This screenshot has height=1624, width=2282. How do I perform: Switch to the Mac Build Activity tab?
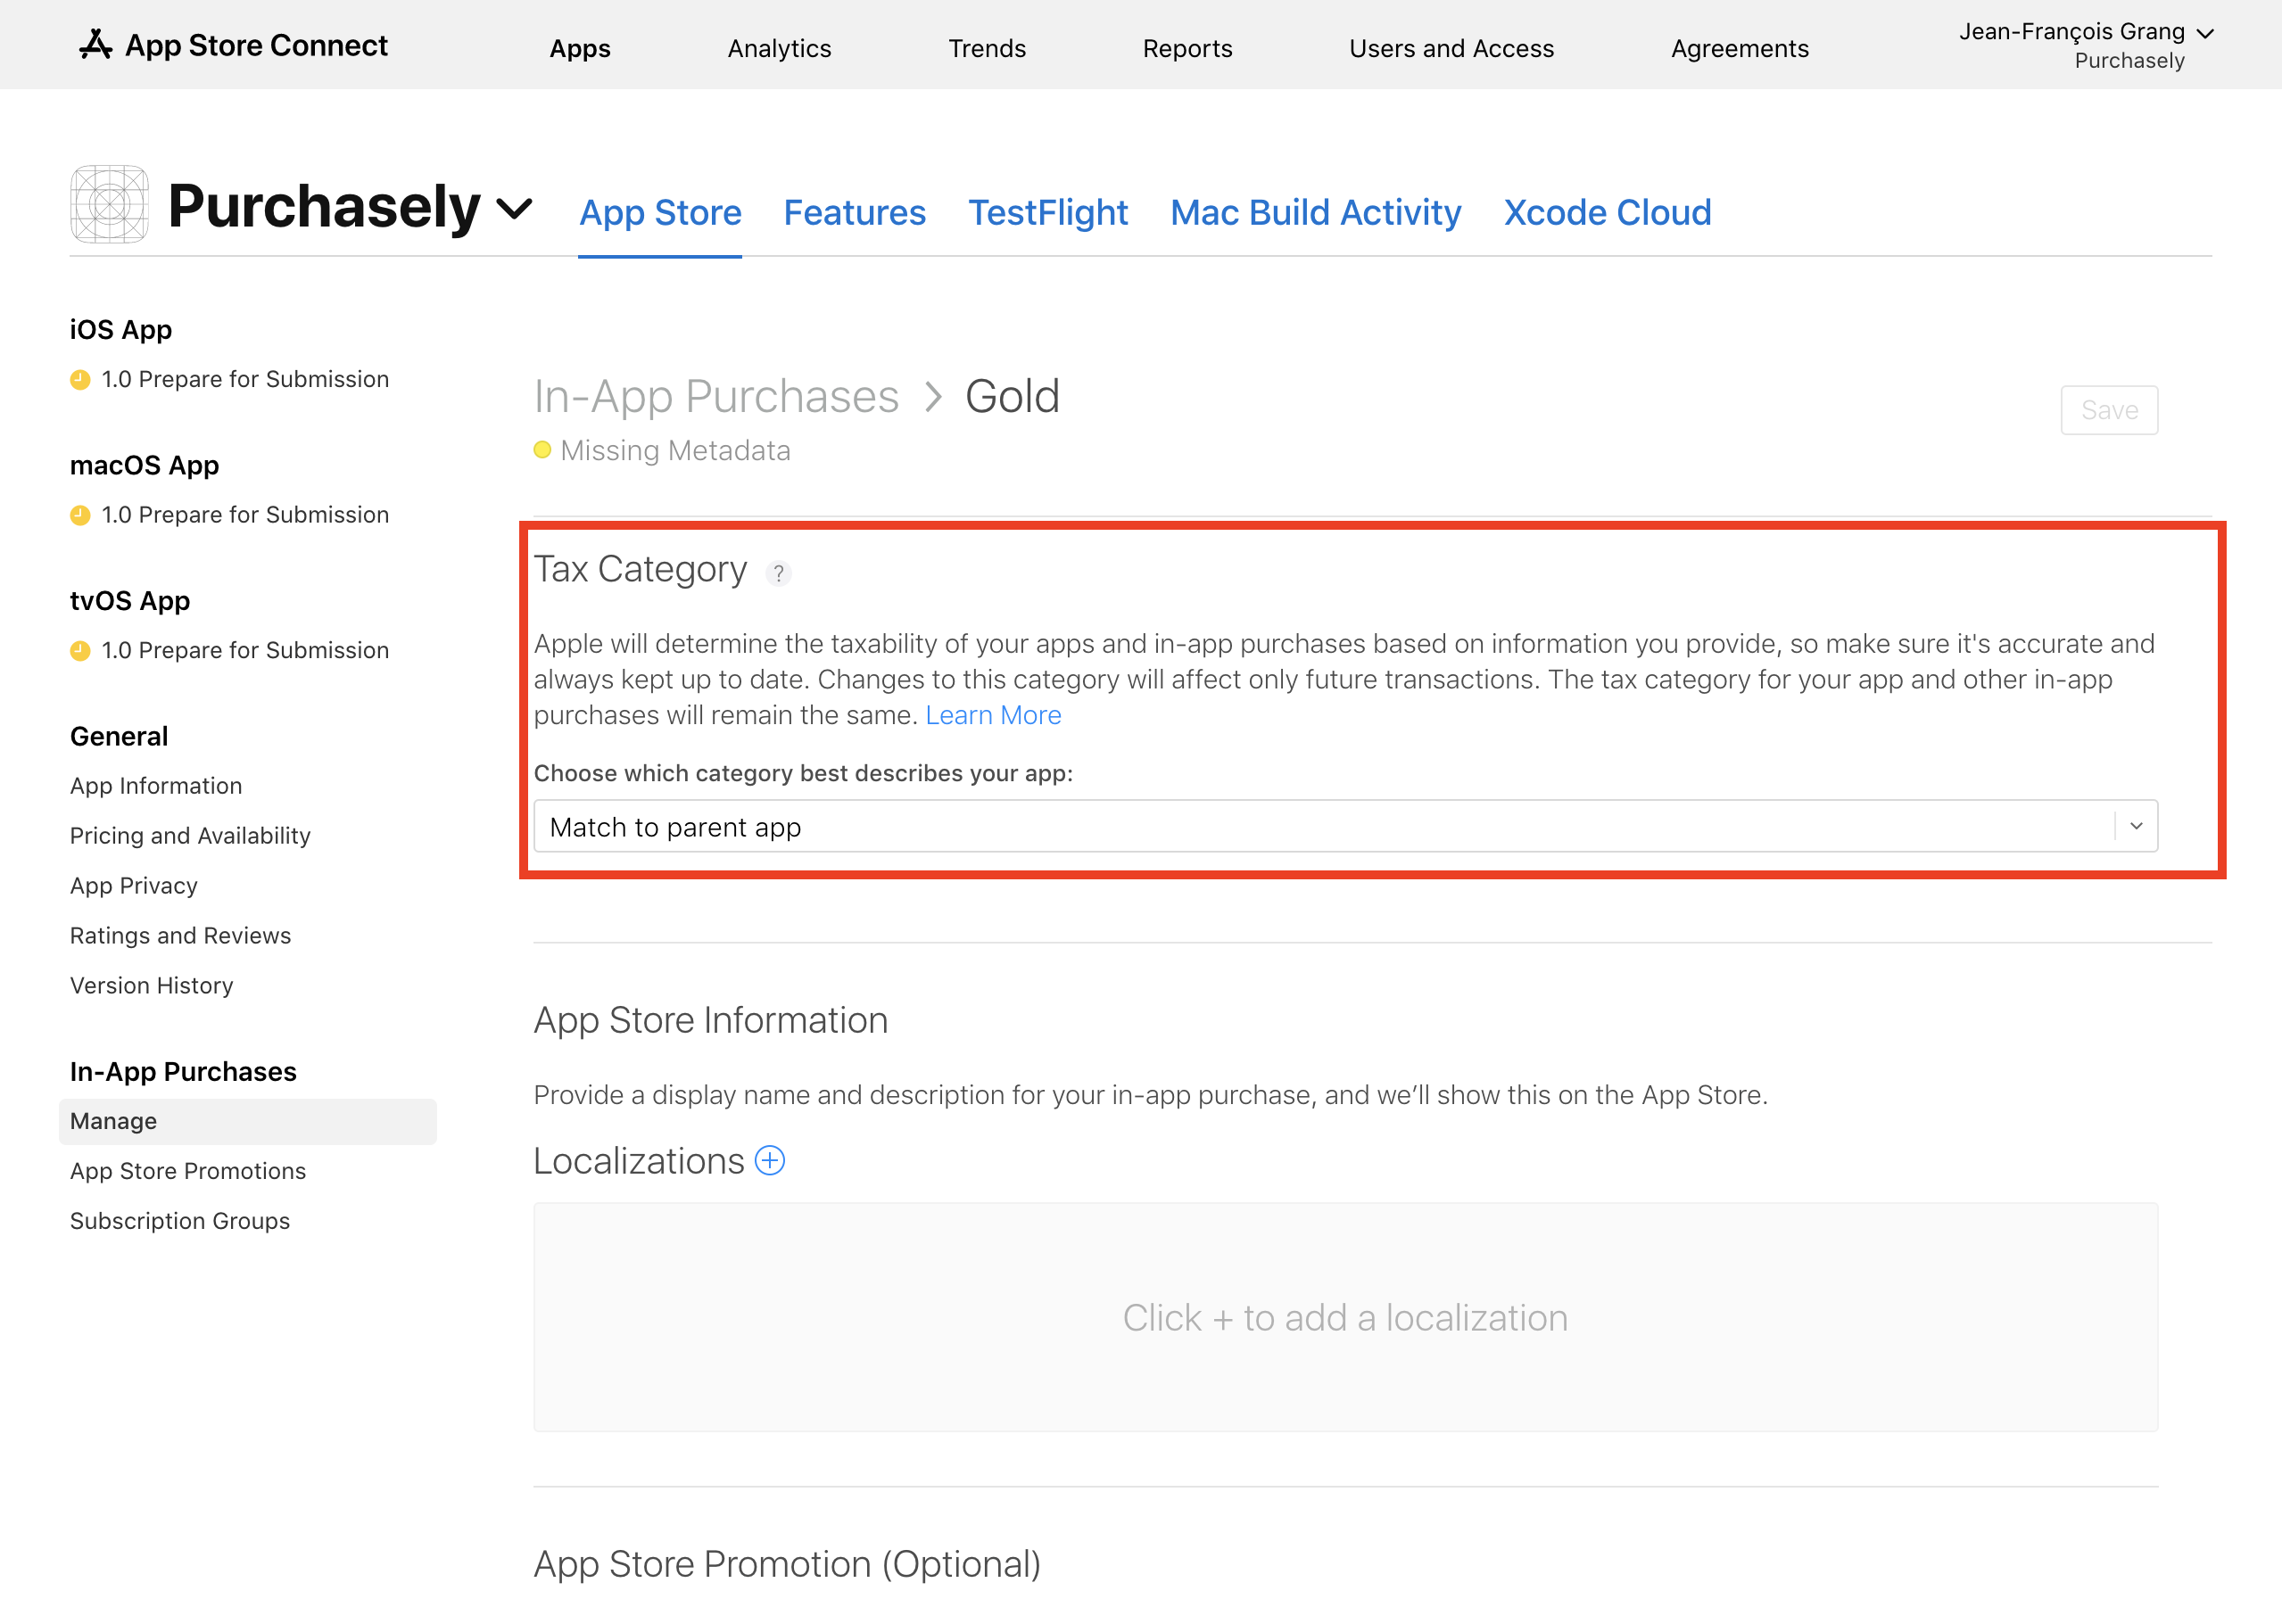[x=1316, y=213]
